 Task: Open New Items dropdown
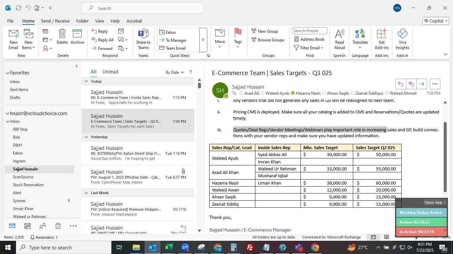pyautogui.click(x=29, y=39)
